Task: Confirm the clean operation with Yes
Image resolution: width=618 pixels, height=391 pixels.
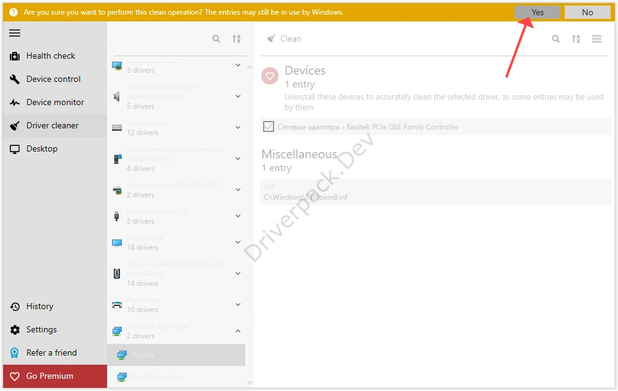Action: click(537, 12)
